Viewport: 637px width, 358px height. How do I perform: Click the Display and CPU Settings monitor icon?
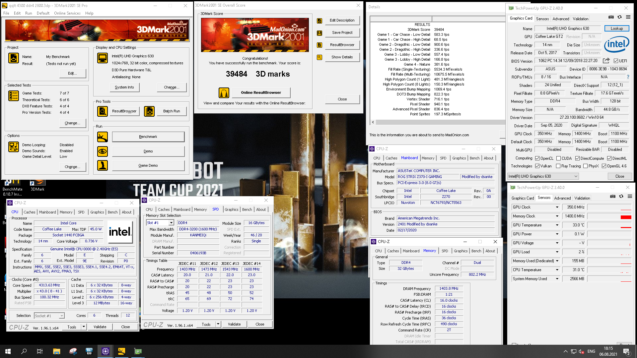pos(103,58)
